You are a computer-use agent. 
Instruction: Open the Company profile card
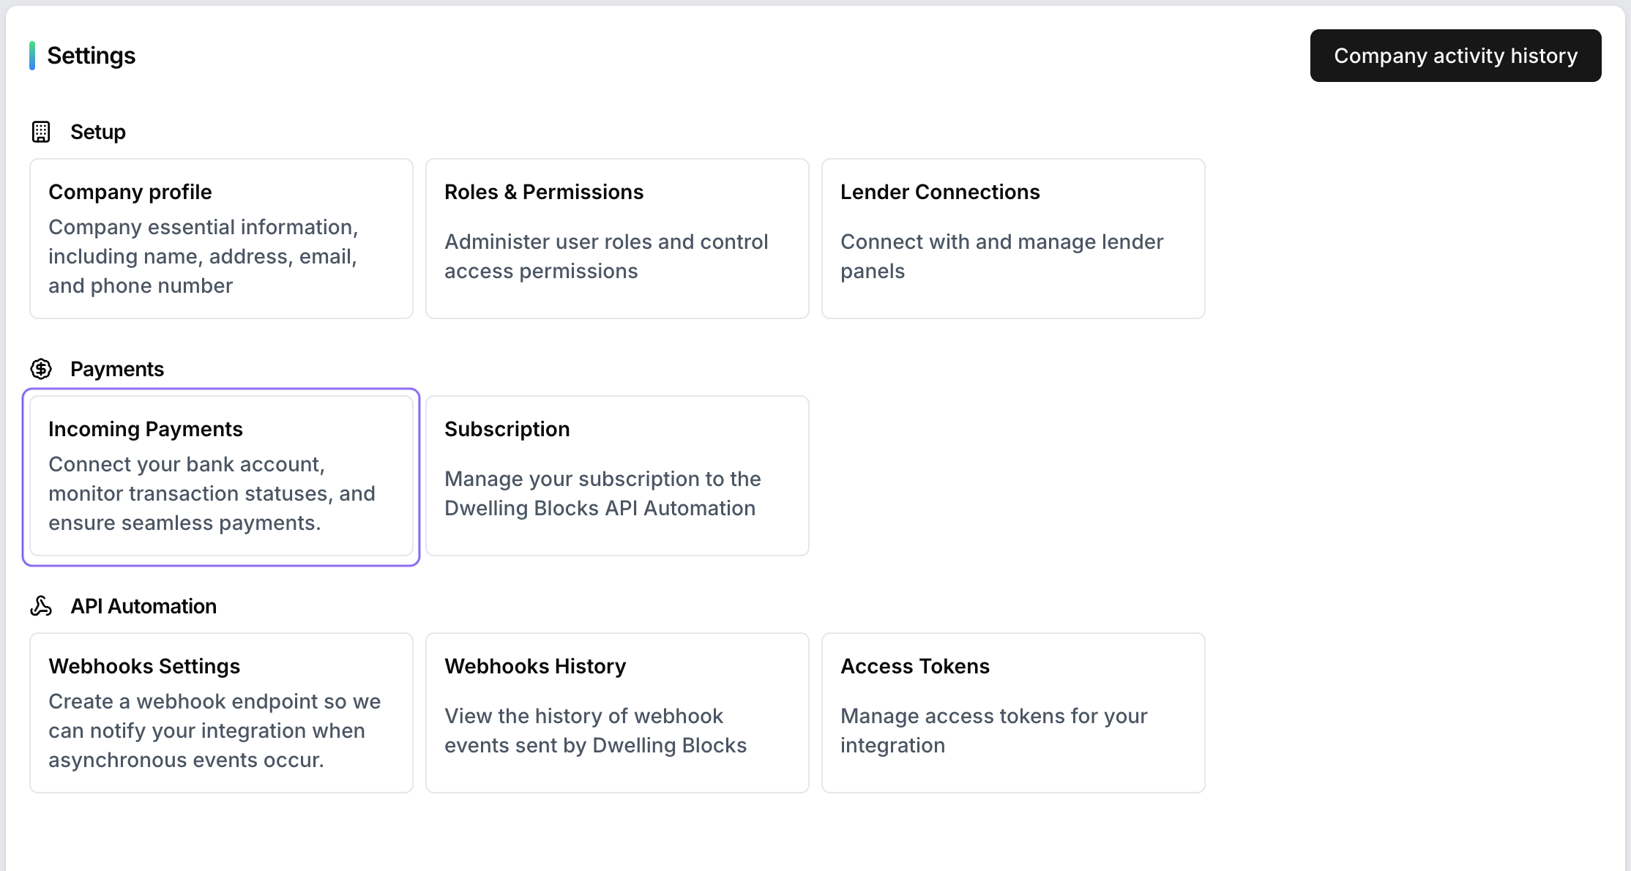pos(221,239)
